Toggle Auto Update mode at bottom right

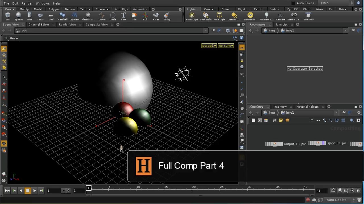(x=336, y=200)
